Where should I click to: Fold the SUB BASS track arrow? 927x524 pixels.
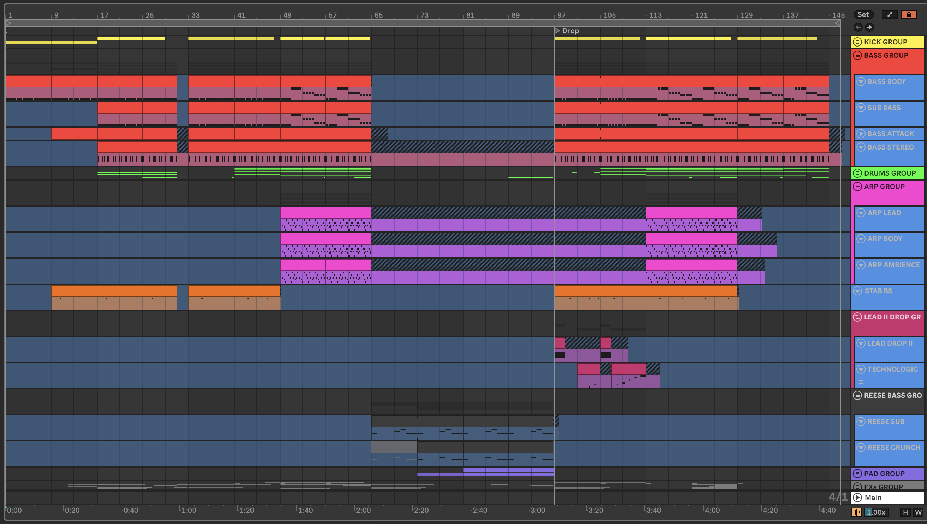click(x=861, y=108)
